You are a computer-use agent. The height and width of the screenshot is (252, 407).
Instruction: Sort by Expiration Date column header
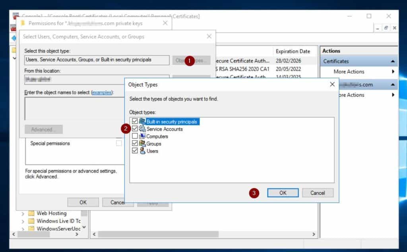[293, 51]
